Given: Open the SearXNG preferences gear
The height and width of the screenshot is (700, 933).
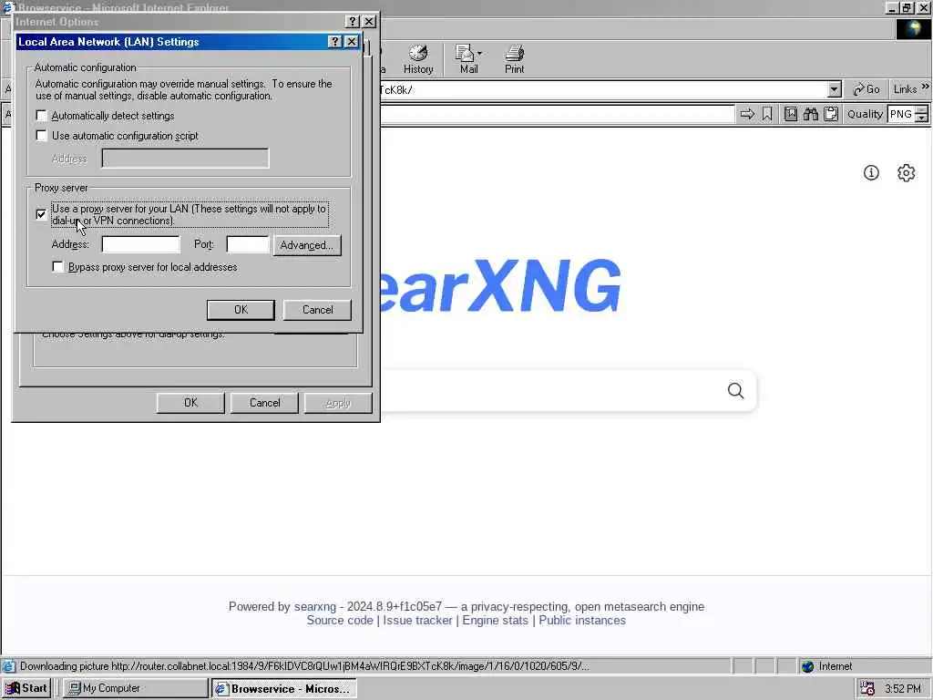Looking at the screenshot, I should (906, 172).
